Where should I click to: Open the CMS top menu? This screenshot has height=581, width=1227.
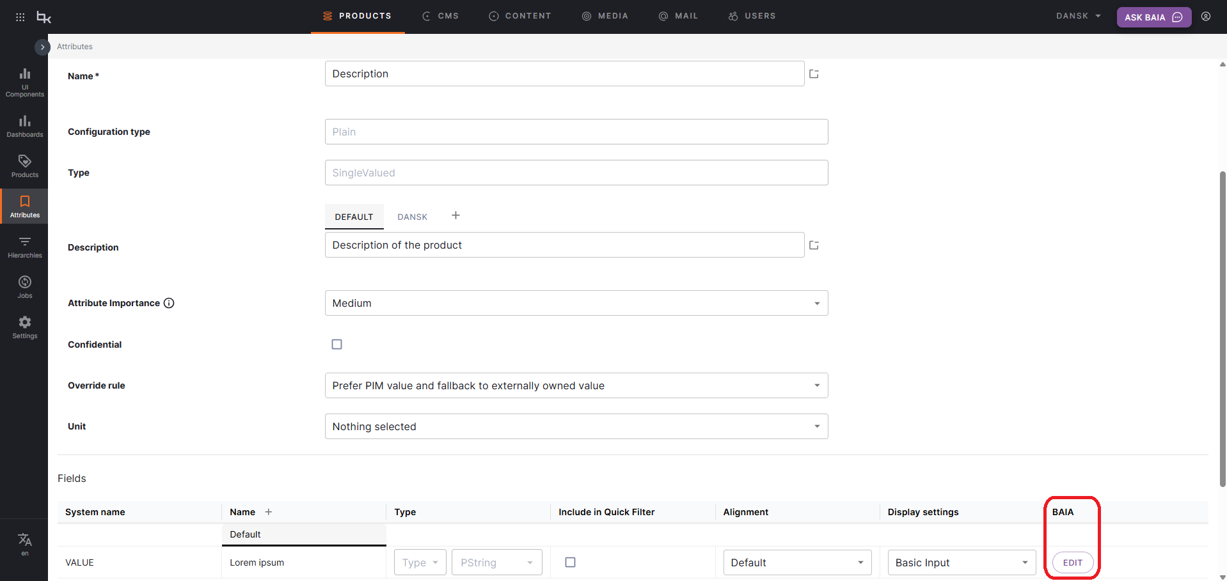(441, 16)
